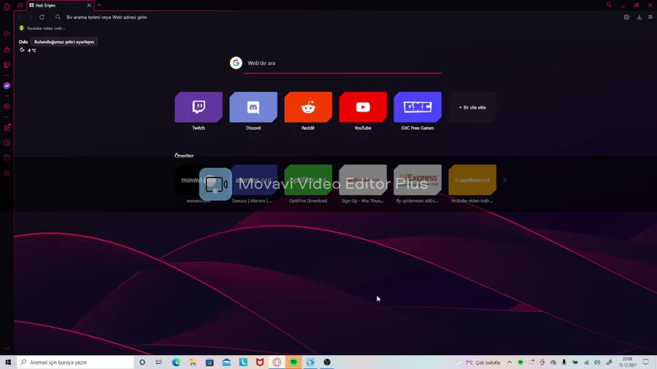Open Windows Start menu

8,362
